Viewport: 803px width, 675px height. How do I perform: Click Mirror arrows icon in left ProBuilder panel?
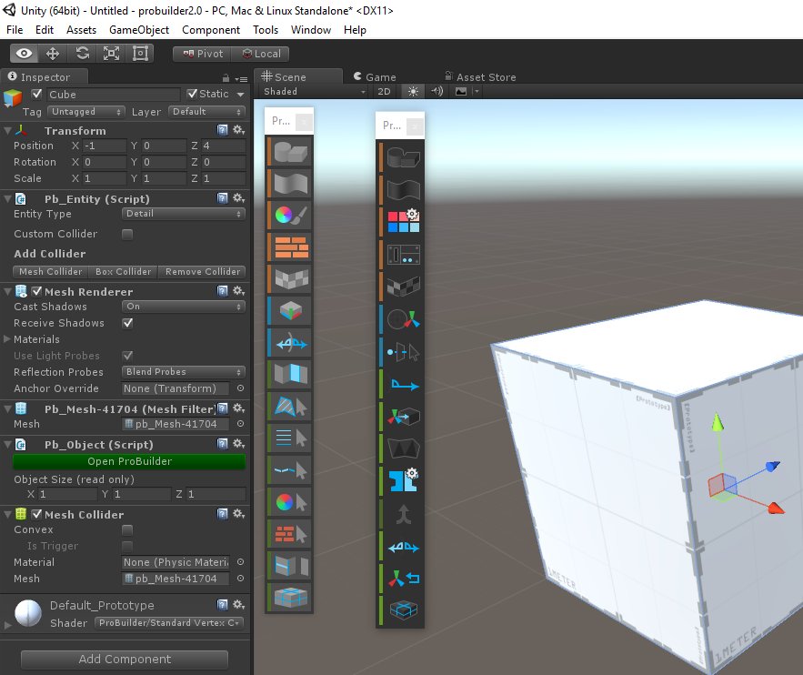coord(290,343)
